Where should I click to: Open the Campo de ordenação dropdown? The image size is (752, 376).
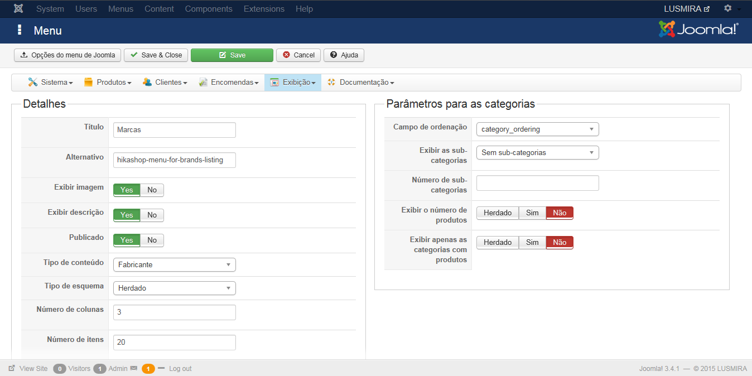(538, 129)
